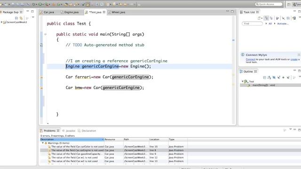Collapse All in Task List toolbar
301x169 pixels.
(288, 18)
